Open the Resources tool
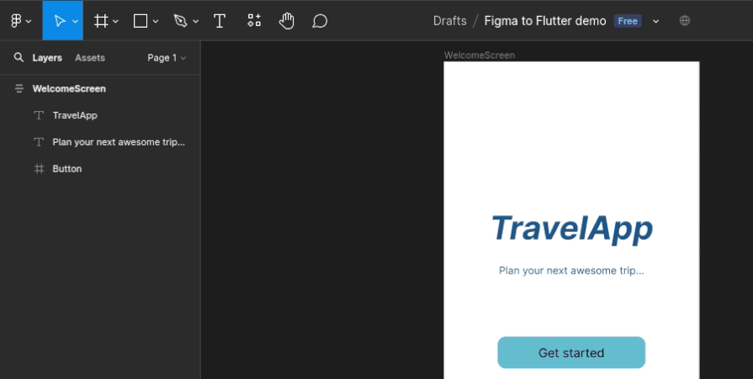The width and height of the screenshot is (753, 379). pos(254,21)
